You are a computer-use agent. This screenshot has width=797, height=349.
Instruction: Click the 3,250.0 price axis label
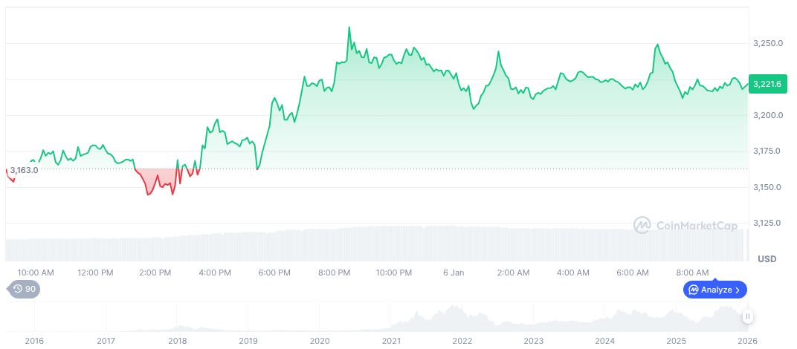coord(768,44)
